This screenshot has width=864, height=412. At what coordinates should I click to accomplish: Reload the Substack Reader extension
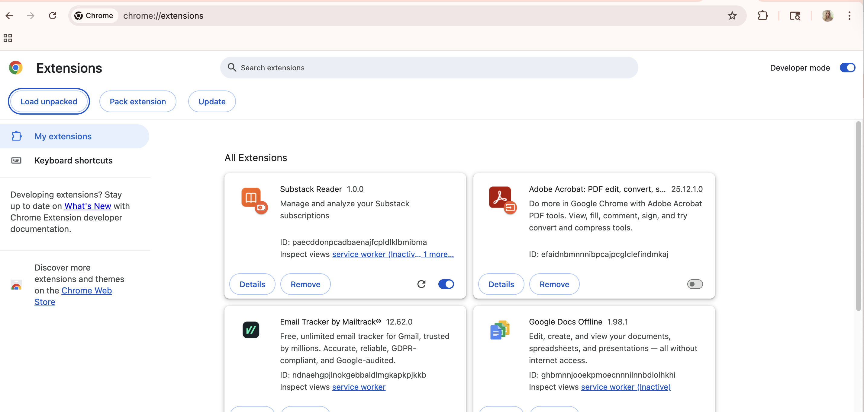pos(421,284)
